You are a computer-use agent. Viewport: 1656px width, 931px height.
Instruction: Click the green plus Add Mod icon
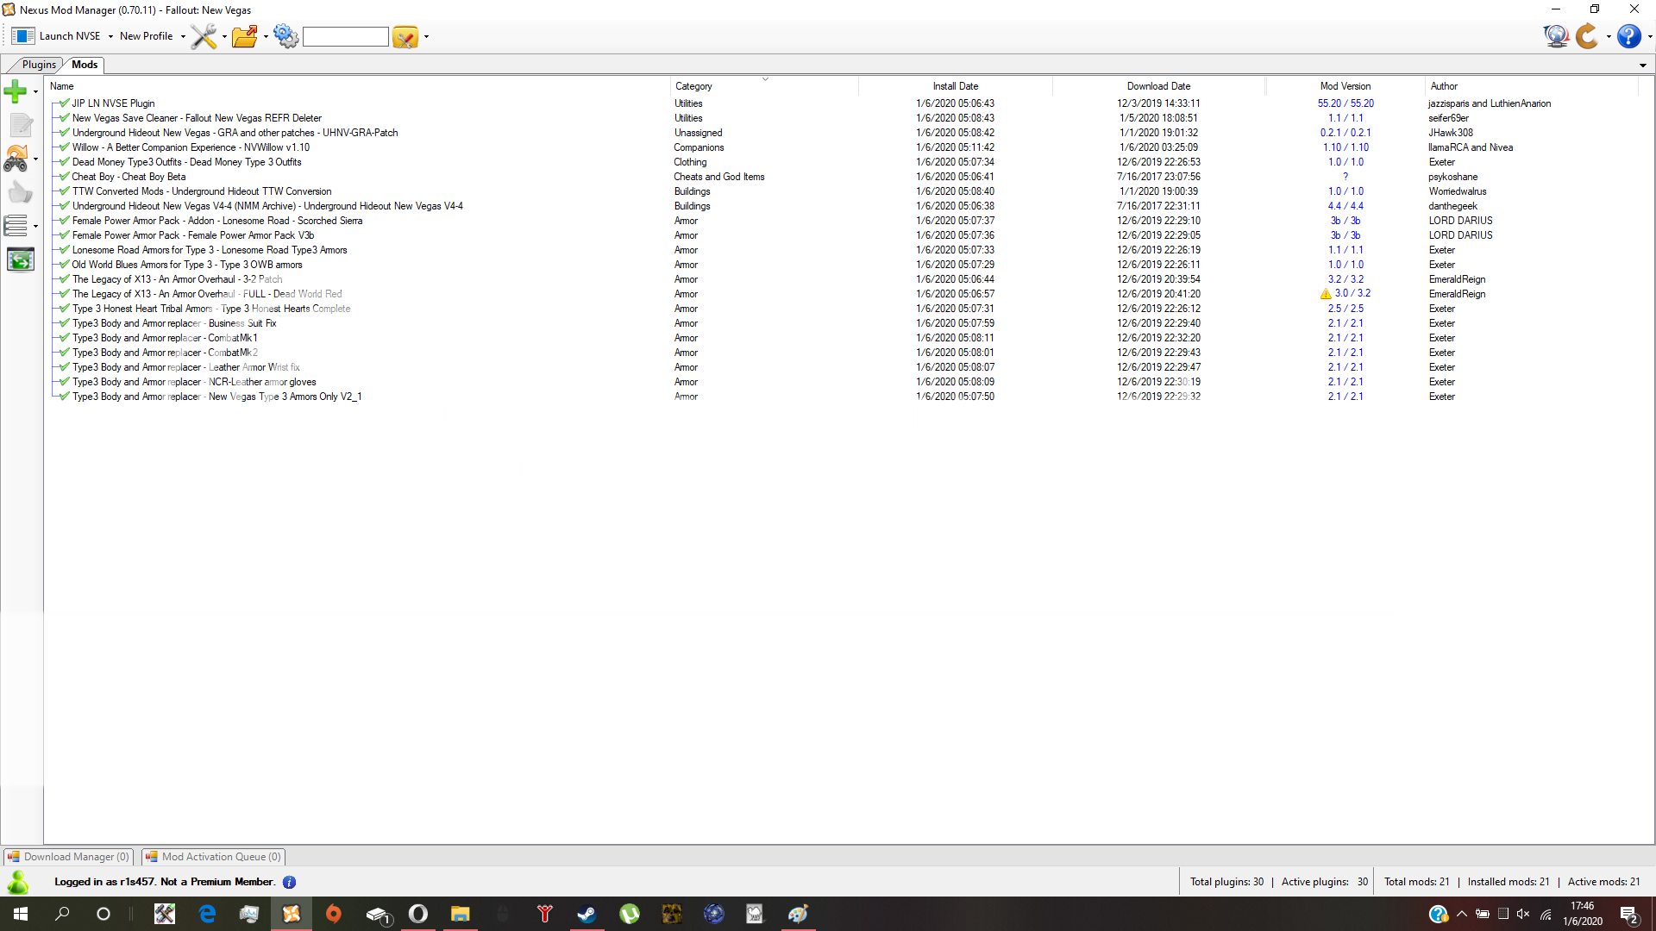pyautogui.click(x=15, y=91)
